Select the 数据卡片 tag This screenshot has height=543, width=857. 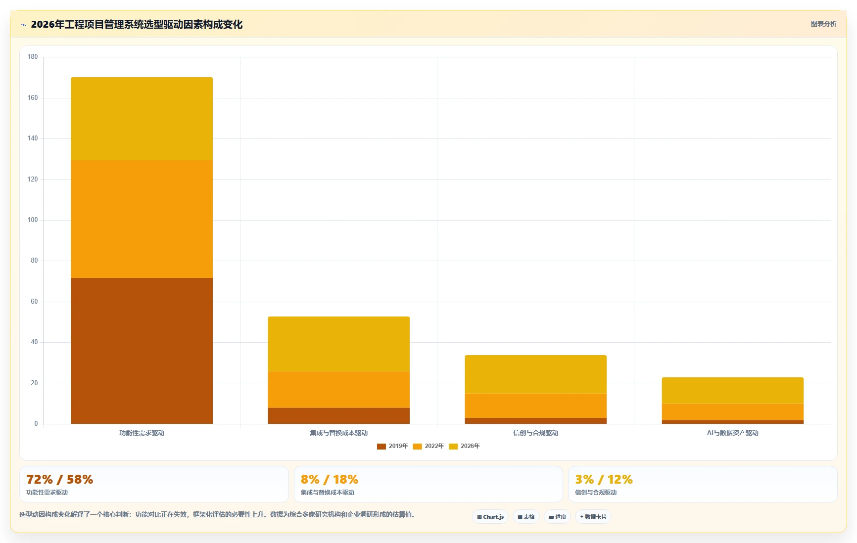[593, 517]
